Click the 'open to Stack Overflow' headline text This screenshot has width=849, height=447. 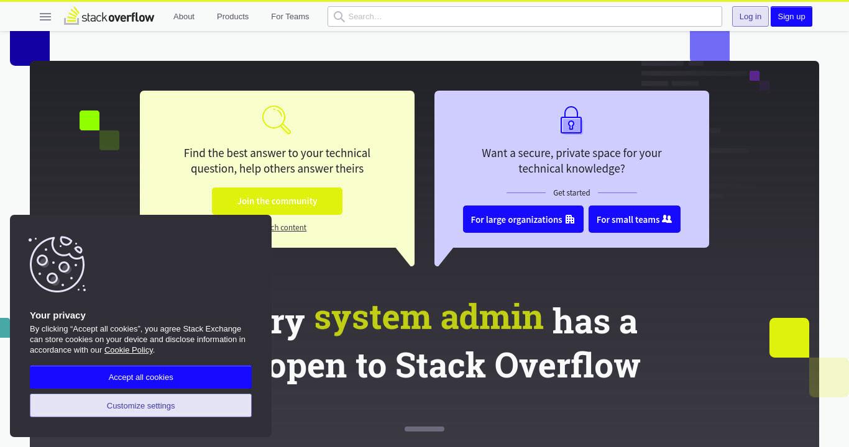[x=456, y=366]
